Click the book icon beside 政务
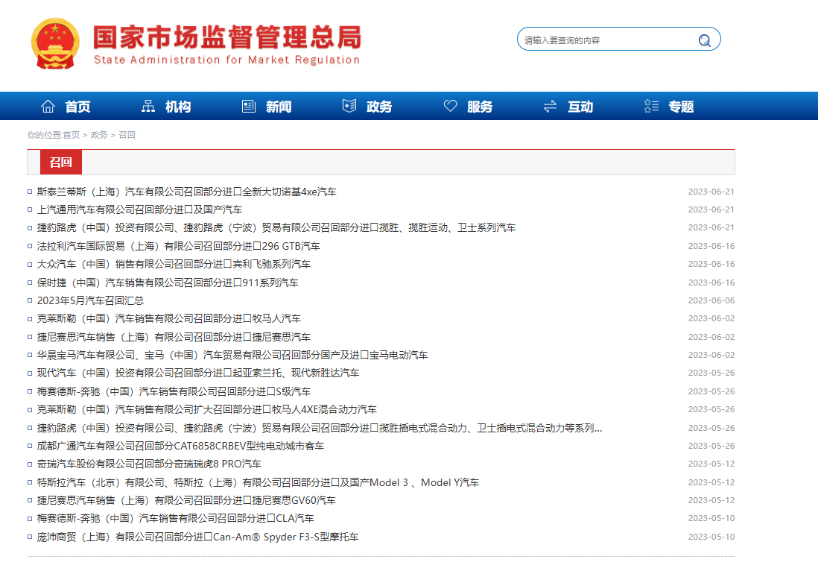The image size is (818, 571). (x=349, y=106)
